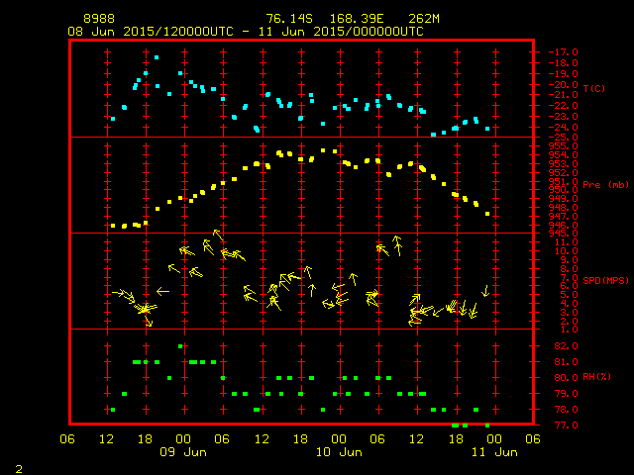Image resolution: width=634 pixels, height=475 pixels.
Task: Click the 82.0 humidity tick label
Action: coord(566,346)
